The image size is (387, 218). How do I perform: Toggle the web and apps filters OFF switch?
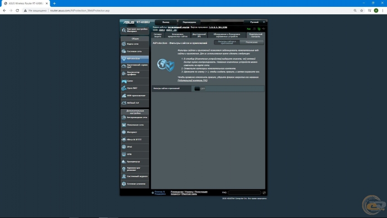tap(200, 89)
